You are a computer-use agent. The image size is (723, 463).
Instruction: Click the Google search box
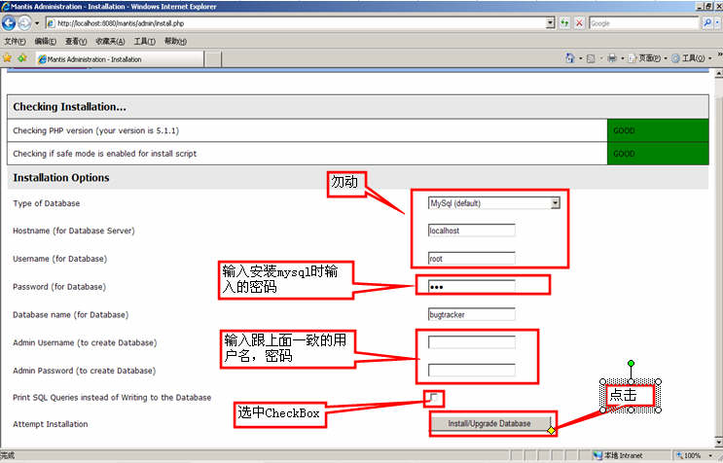click(x=643, y=23)
